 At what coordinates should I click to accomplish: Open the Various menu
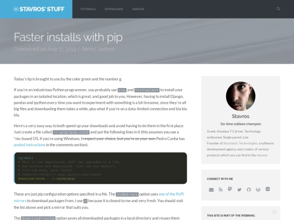click(x=138, y=9)
